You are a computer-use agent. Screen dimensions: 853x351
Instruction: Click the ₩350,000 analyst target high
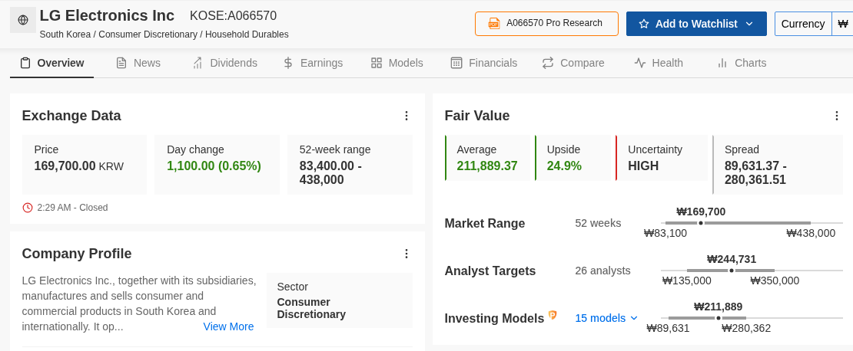[775, 280]
